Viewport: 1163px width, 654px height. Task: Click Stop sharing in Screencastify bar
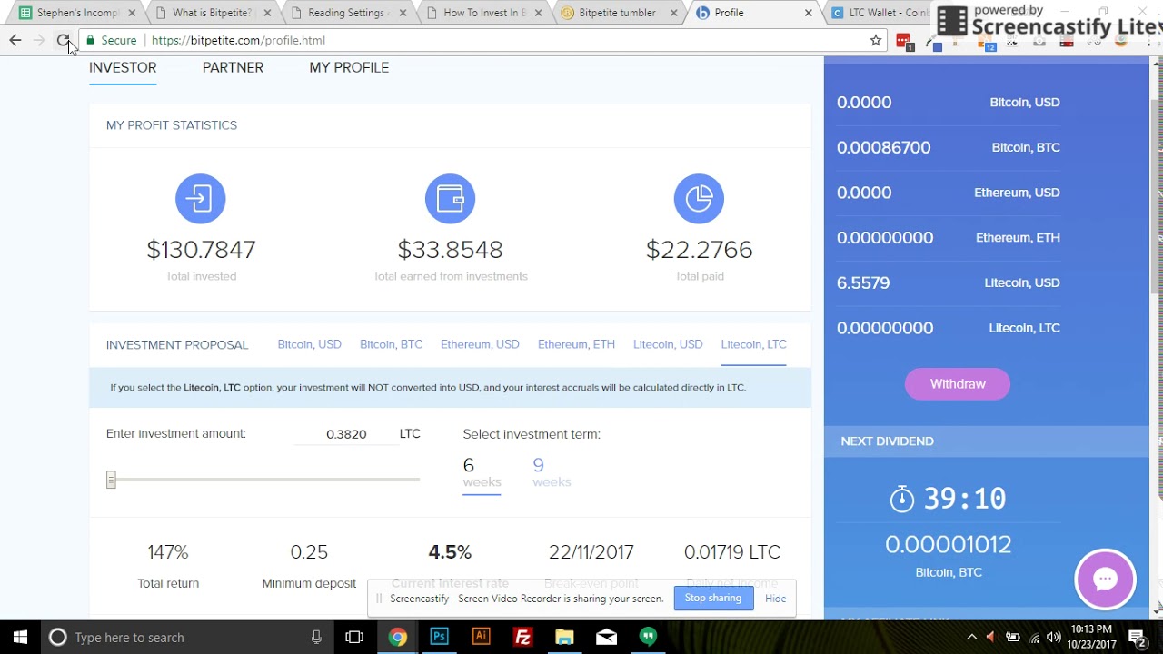pos(713,598)
